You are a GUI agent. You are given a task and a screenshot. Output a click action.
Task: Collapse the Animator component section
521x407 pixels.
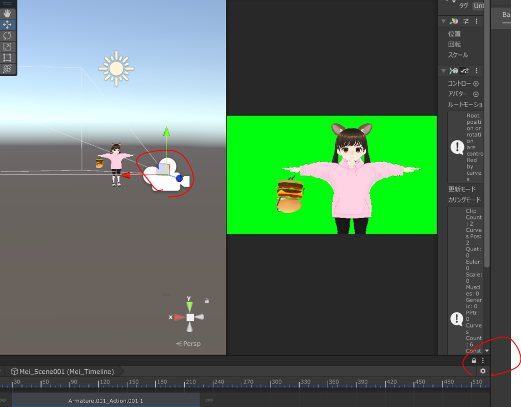click(444, 71)
